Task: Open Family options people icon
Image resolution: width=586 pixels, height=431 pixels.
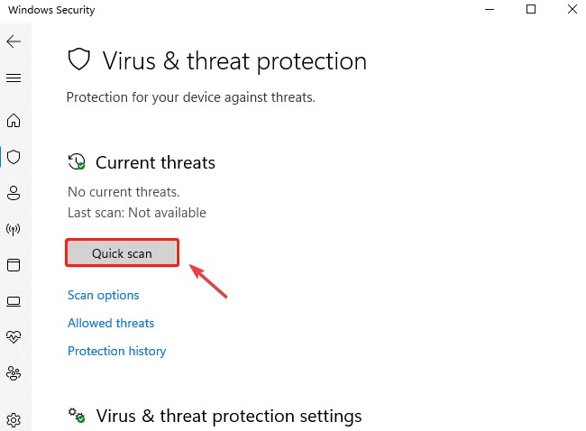Action: [x=14, y=373]
